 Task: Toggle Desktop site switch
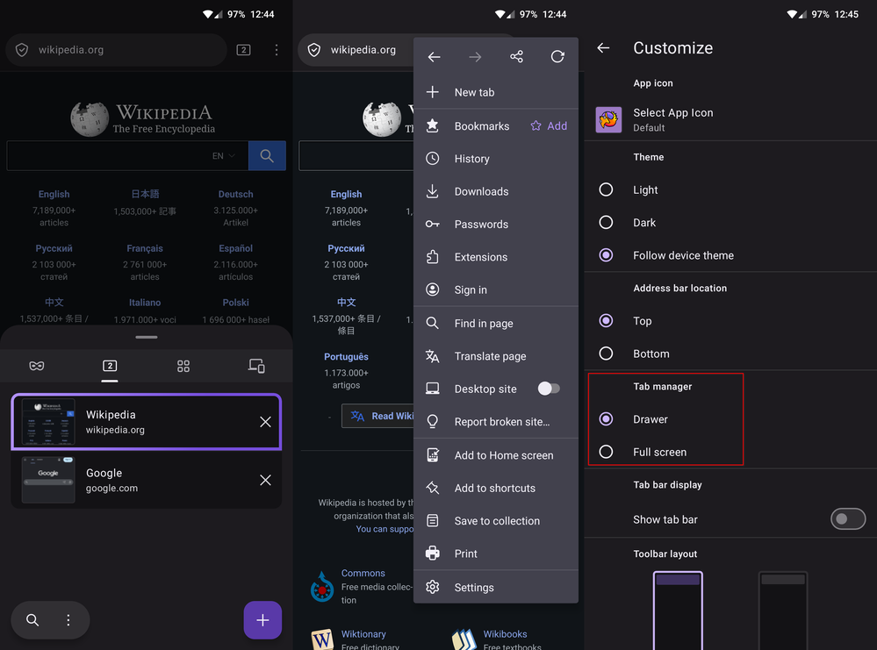(549, 389)
